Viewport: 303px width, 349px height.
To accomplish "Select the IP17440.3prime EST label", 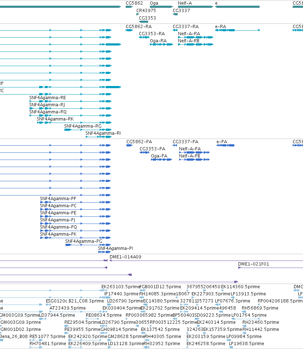I will (x=121, y=294).
